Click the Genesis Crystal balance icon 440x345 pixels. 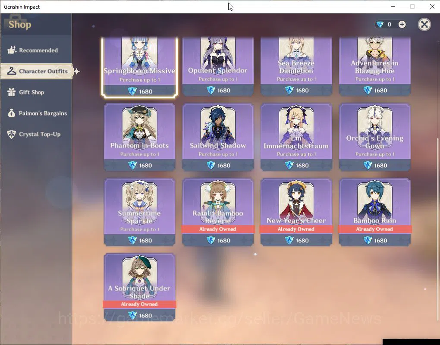tap(380, 25)
